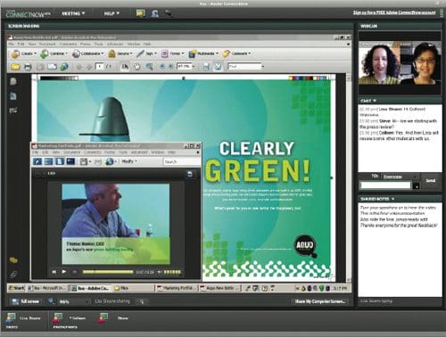The height and width of the screenshot is (337, 446).
Task: Click the list view icon in the portfolio toolbar
Action: [x=48, y=161]
